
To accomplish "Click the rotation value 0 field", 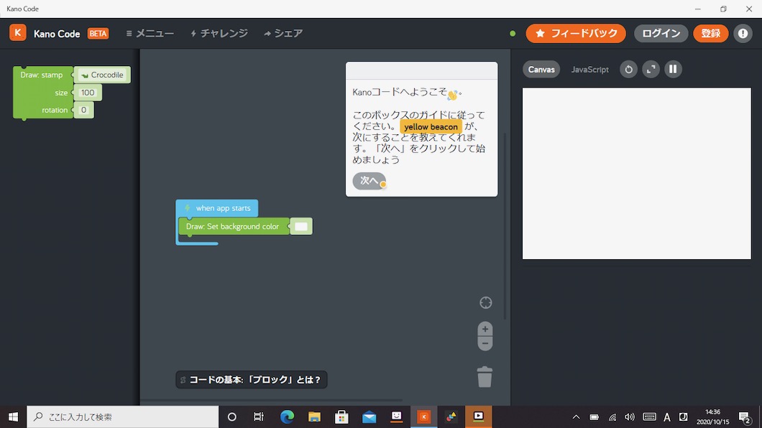I will click(x=83, y=110).
